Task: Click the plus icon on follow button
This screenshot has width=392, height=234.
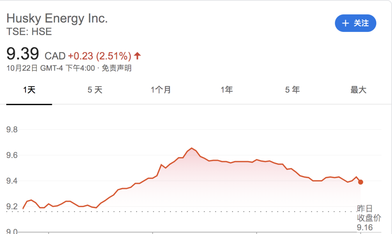Action: 346,23
